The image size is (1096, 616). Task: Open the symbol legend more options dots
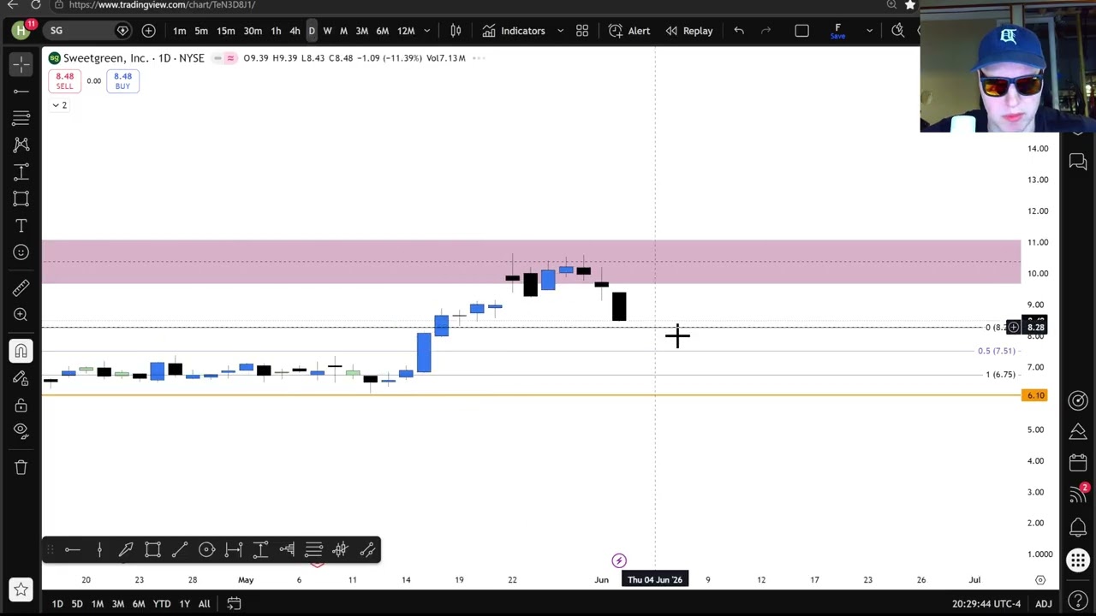pos(479,58)
